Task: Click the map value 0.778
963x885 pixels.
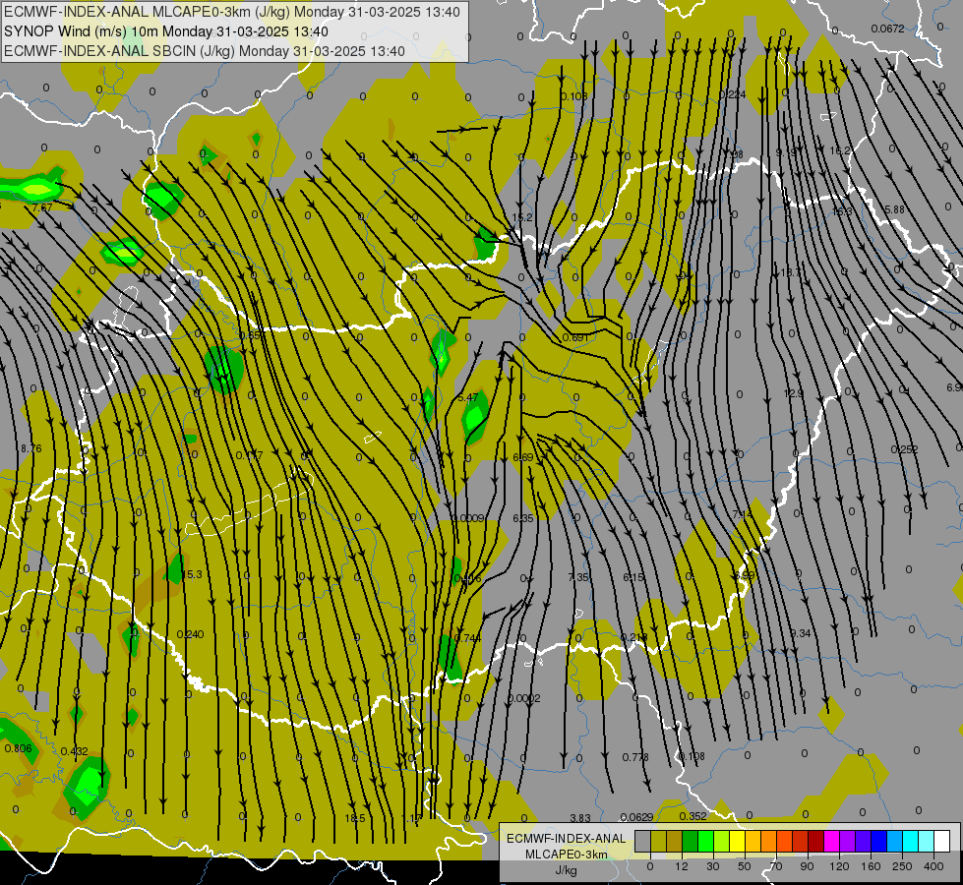Action: (635, 757)
